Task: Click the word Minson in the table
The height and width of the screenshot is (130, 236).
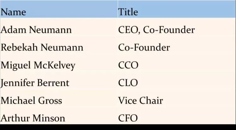Action: coord(49,118)
